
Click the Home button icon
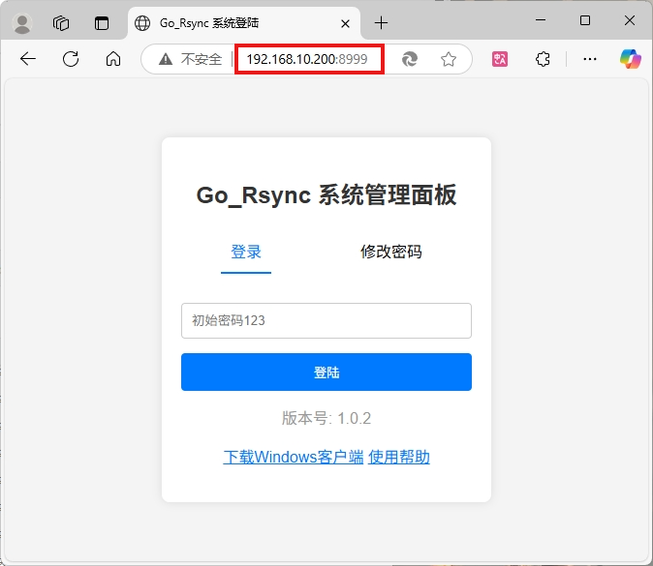[x=113, y=59]
